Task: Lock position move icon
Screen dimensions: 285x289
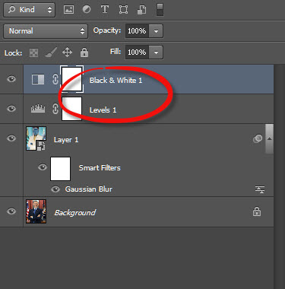Action: [67, 52]
